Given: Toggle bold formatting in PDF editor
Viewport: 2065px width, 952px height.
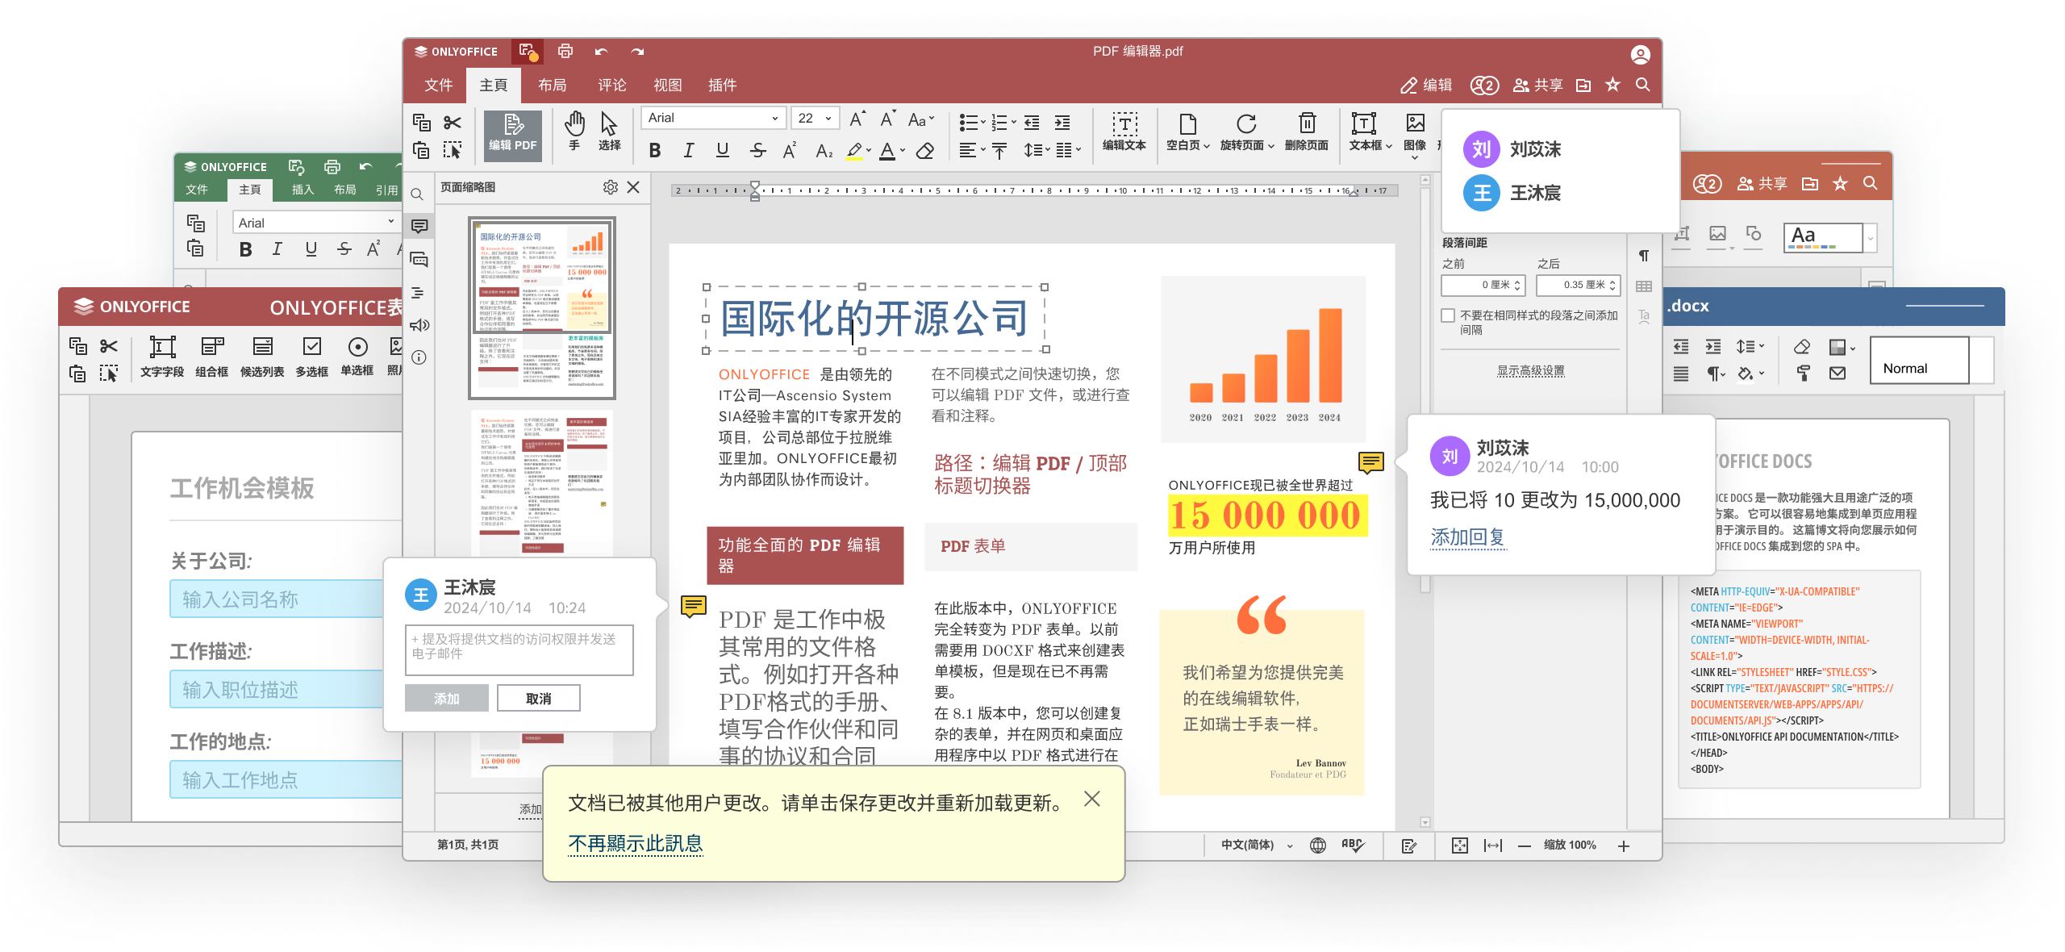Looking at the screenshot, I should [x=655, y=151].
